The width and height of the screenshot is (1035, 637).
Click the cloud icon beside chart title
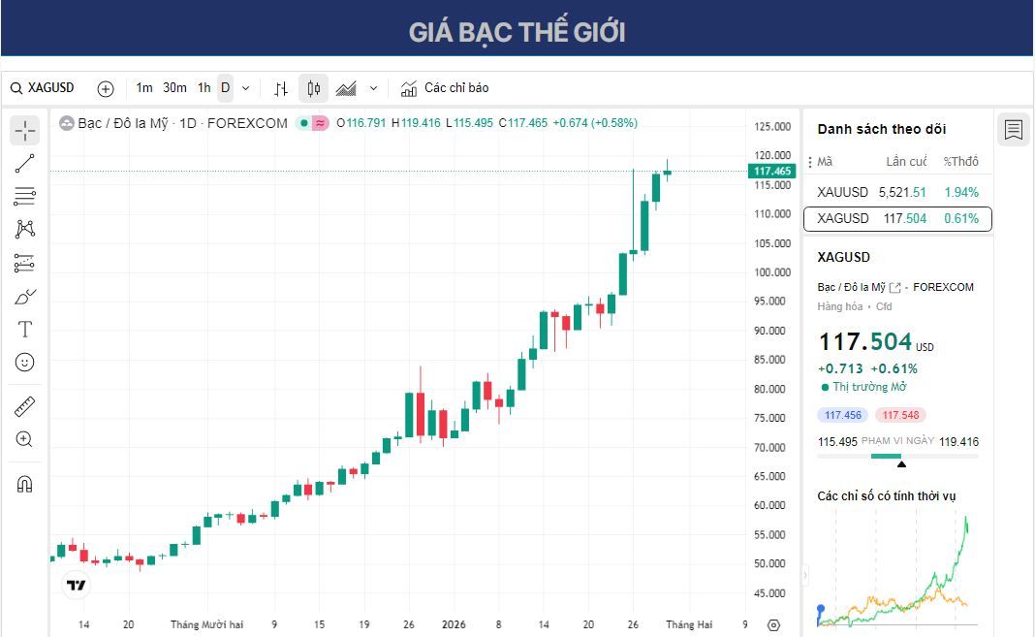click(66, 123)
